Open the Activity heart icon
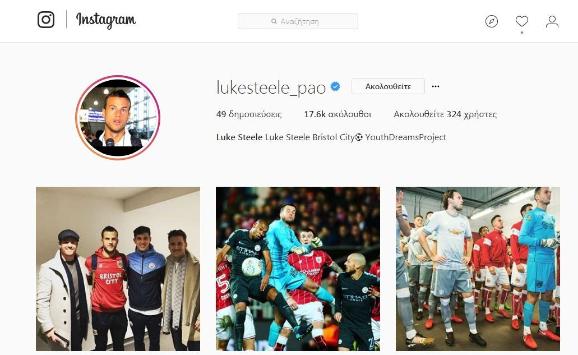The width and height of the screenshot is (578, 355). (521, 21)
